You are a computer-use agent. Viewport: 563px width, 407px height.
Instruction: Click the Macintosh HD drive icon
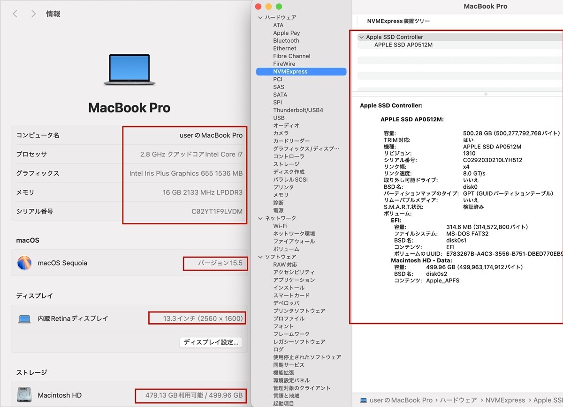click(24, 395)
